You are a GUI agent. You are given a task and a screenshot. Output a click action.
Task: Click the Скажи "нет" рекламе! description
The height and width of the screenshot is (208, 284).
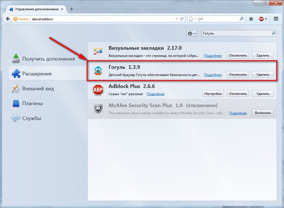[126, 94]
